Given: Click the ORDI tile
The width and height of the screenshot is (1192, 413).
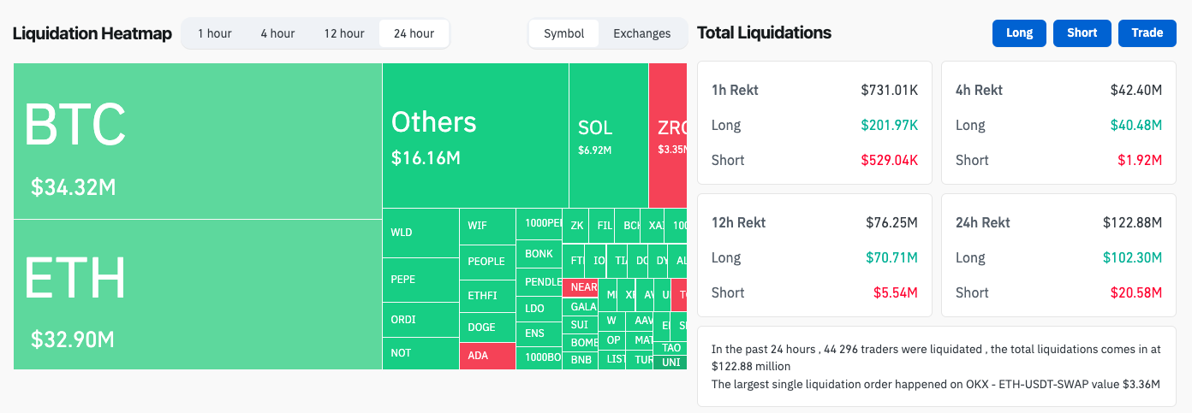Looking at the screenshot, I should (420, 320).
